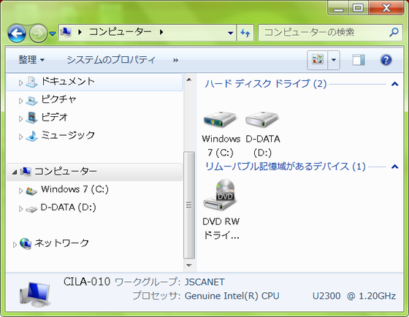The image size is (409, 317).
Task: Click nav pane scrollbar down arrow
Action: [x=189, y=266]
